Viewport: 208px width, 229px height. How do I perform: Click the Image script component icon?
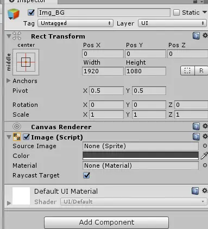pos(17,137)
